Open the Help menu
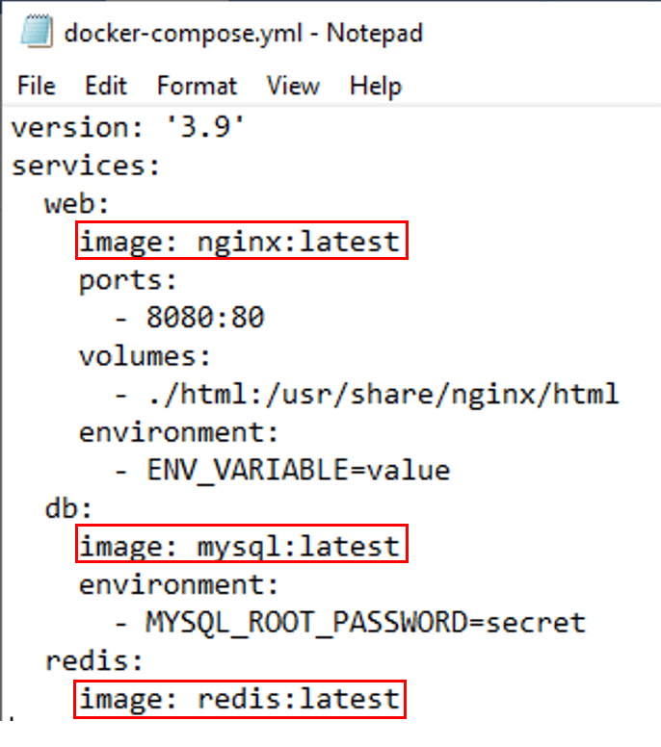The height and width of the screenshot is (747, 661). click(376, 87)
